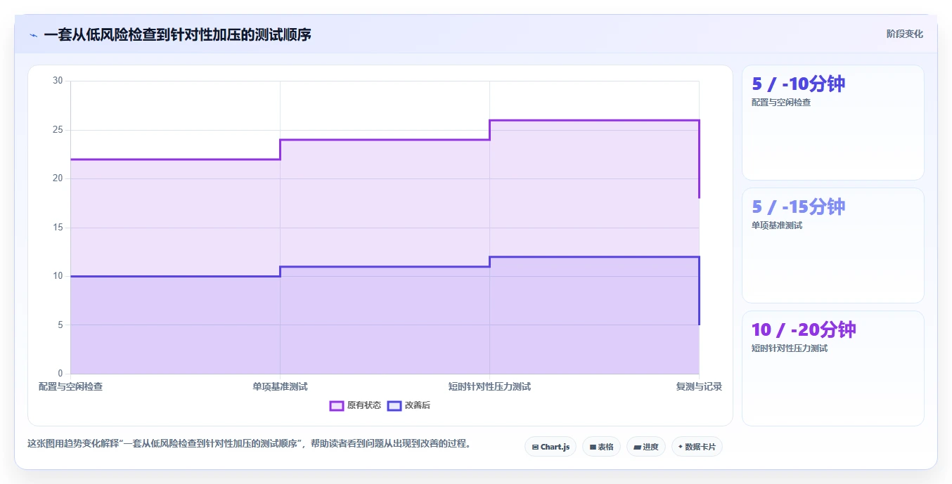Image resolution: width=952 pixels, height=484 pixels.
Task: Click the y-axis value 25
Action: [x=58, y=130]
